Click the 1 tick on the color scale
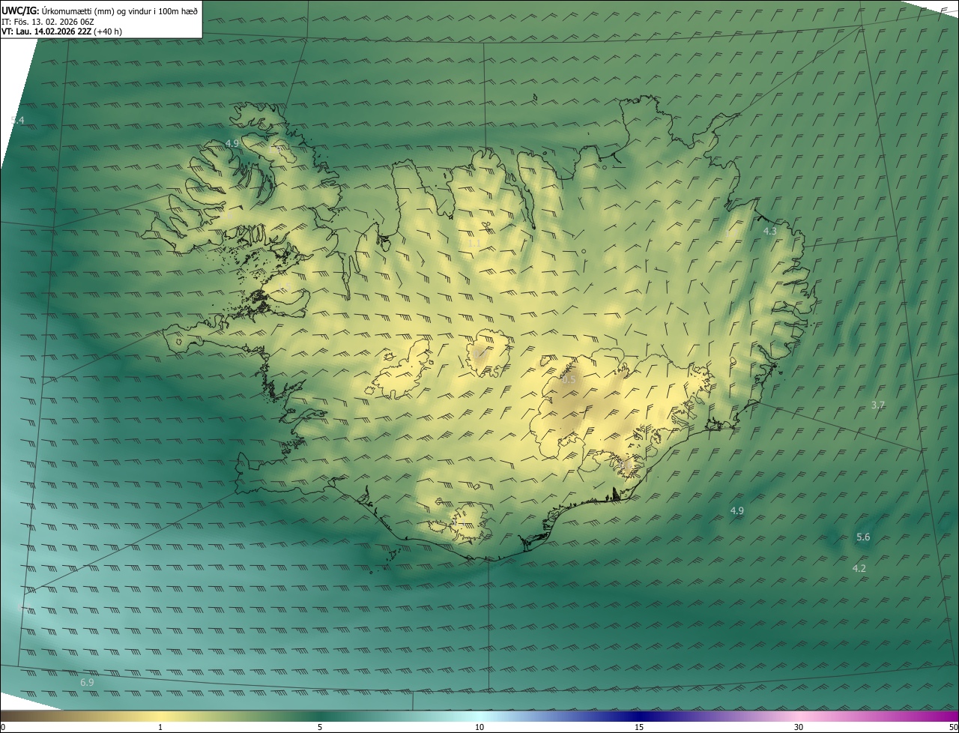This screenshot has width=959, height=733. click(160, 727)
